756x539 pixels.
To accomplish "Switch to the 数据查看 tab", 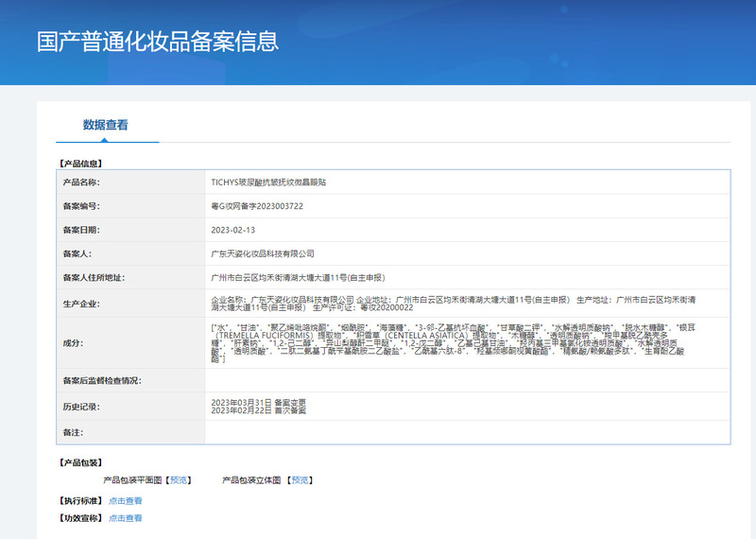I will (x=106, y=125).
